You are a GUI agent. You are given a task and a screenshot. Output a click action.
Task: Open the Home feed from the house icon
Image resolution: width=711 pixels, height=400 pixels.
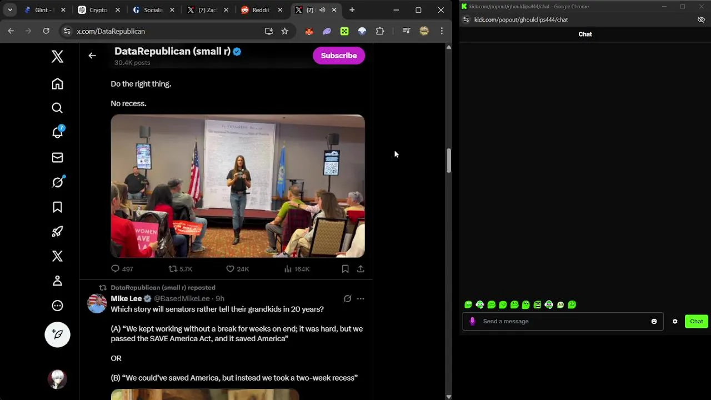click(x=57, y=84)
